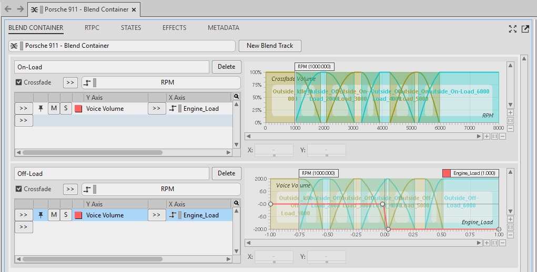This screenshot has height=272, width=537.
Task: Mute the On-Load Voice Volume curve
Action: [x=54, y=109]
